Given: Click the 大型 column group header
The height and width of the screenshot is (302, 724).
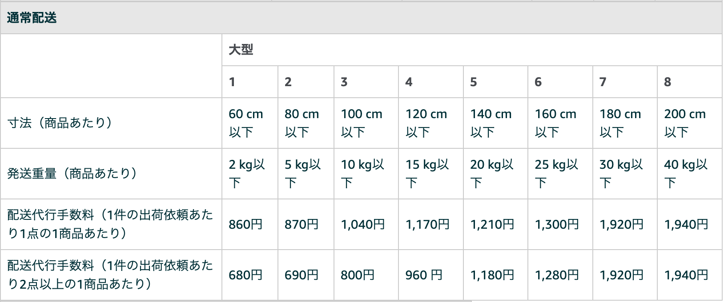Looking at the screenshot, I should point(241,50).
